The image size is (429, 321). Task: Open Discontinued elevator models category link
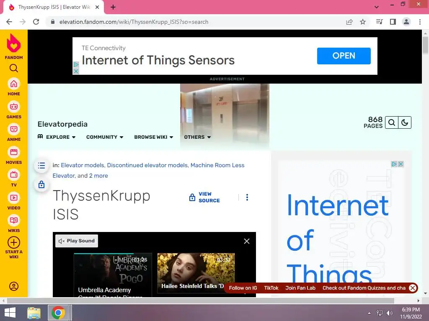pos(147,165)
